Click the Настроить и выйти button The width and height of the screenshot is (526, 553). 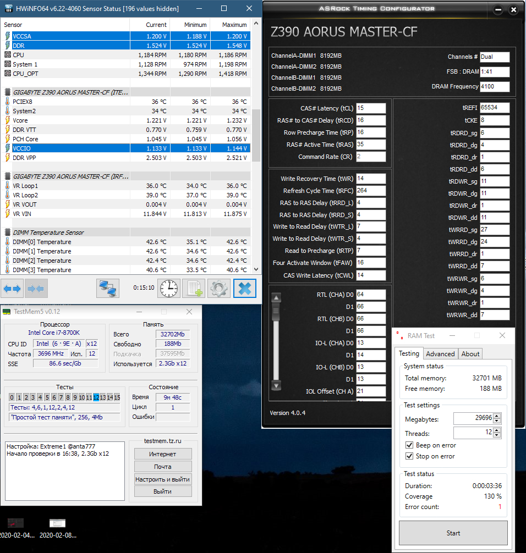click(163, 479)
